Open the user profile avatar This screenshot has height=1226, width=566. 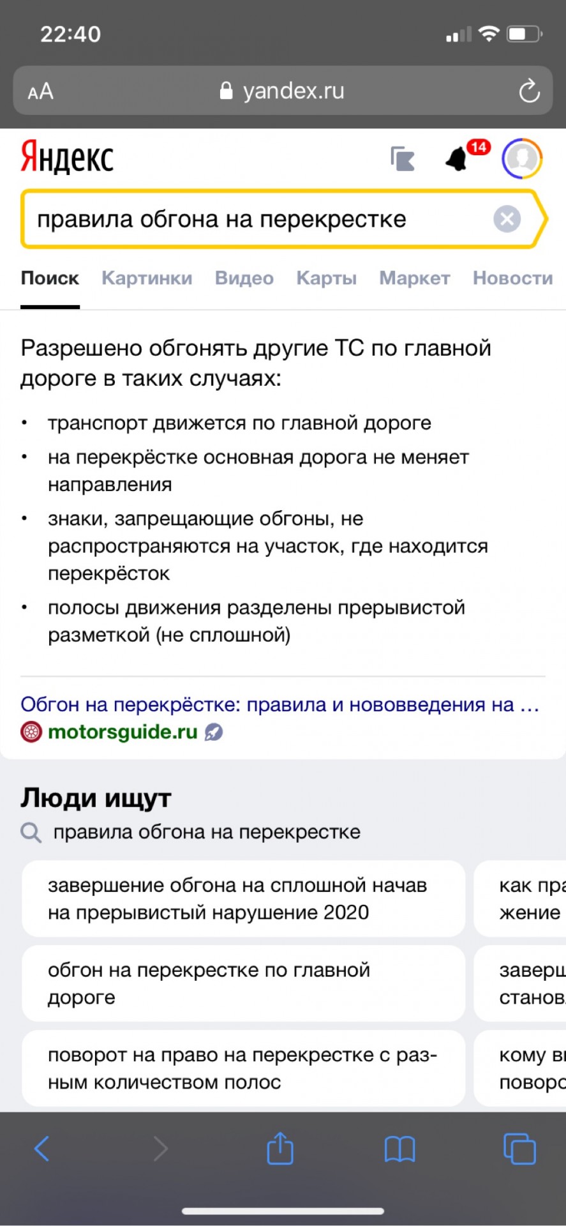(x=522, y=158)
